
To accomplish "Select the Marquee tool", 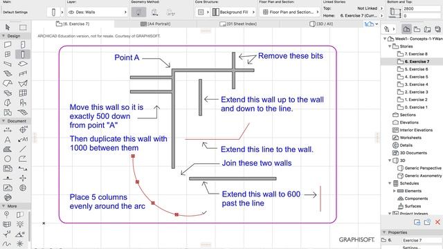I will tap(23, 27).
